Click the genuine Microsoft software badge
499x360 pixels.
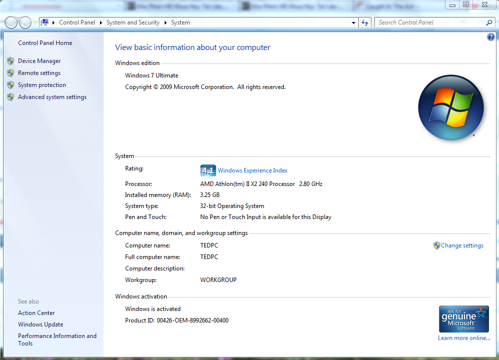(463, 319)
